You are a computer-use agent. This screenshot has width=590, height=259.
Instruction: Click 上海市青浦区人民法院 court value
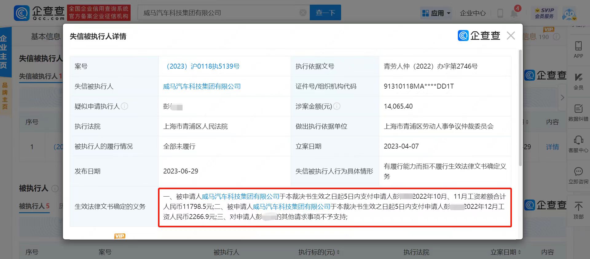(195, 126)
